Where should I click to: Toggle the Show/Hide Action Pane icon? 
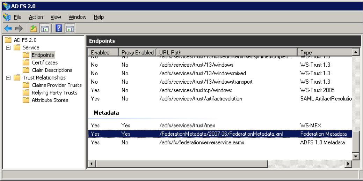click(70, 29)
